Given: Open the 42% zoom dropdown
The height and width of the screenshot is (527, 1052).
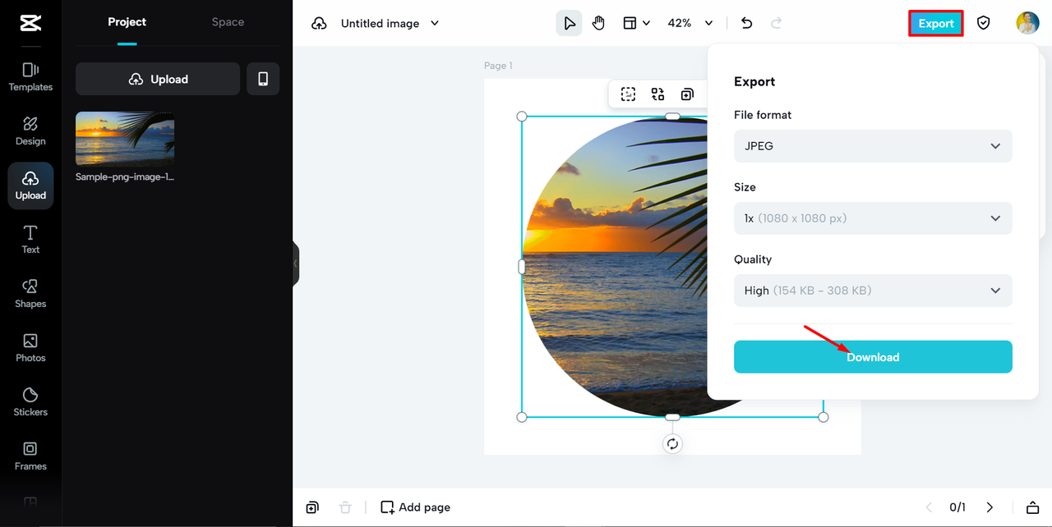Looking at the screenshot, I should click(690, 23).
